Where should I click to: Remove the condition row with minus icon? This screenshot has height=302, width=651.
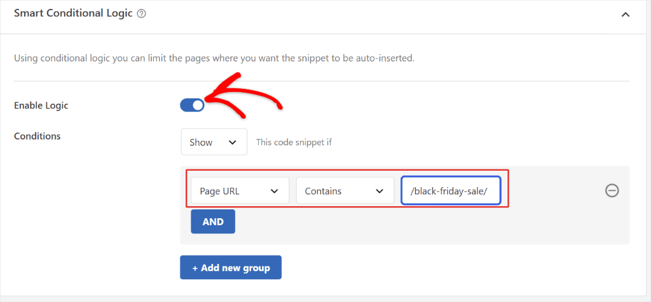coord(612,190)
